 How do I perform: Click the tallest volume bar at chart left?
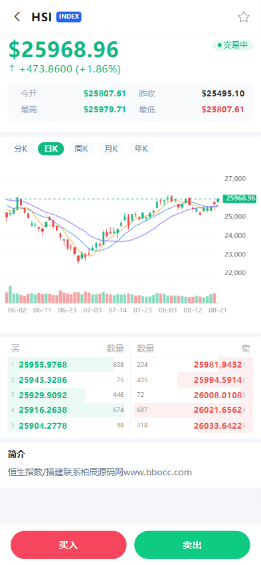pyautogui.click(x=10, y=294)
